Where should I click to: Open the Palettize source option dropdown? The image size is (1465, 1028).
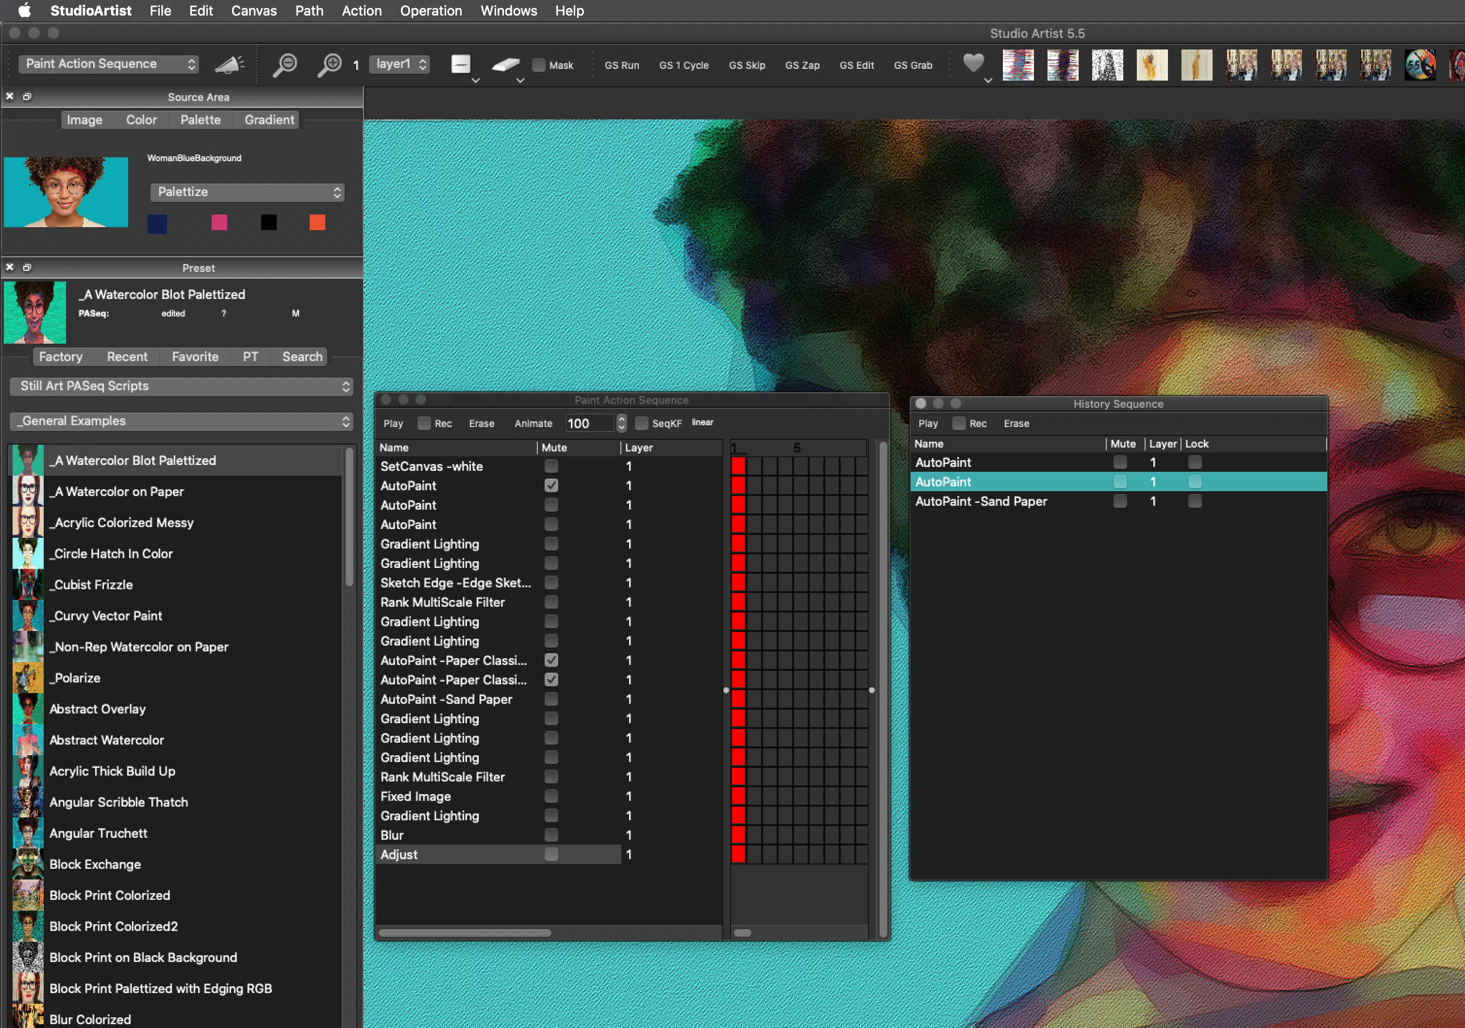pos(248,192)
